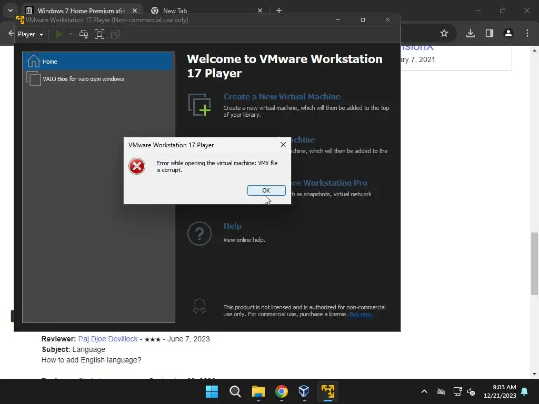Screen dimensions: 539x404
Task: Click the VMware Player title bar logo
Action: 20,20
